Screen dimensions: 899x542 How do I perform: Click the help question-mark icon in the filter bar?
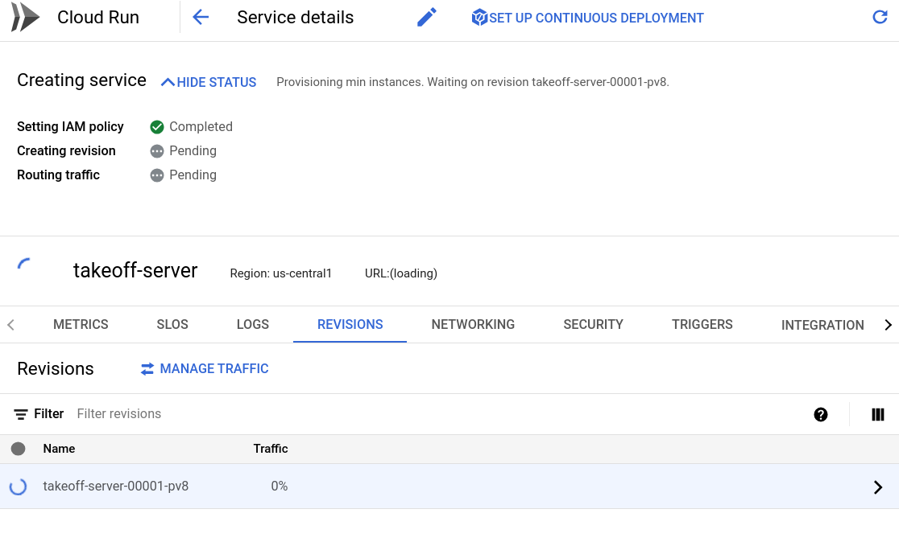[x=821, y=414]
